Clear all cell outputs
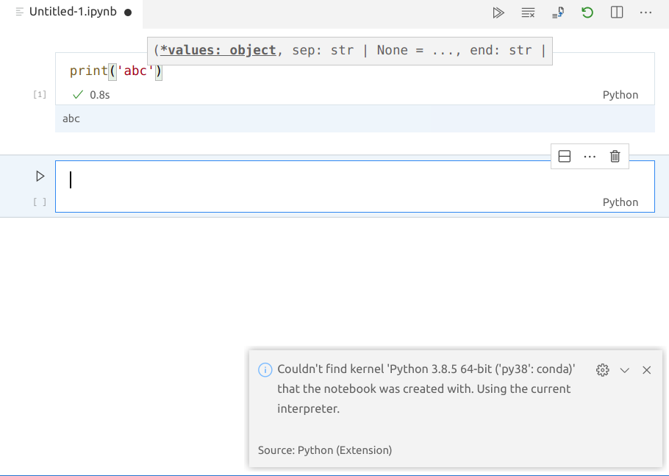Viewport: 669px width, 476px height. coord(528,13)
